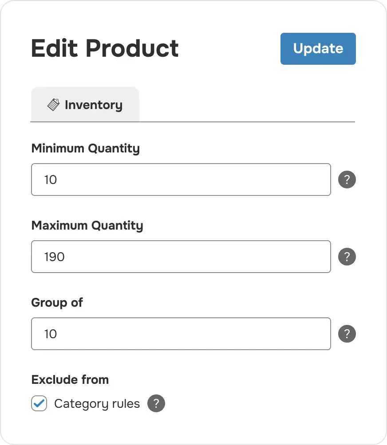Viewport: 387px width, 445px height.
Task: Uncheck the Category rules checkbox
Action: (x=39, y=404)
